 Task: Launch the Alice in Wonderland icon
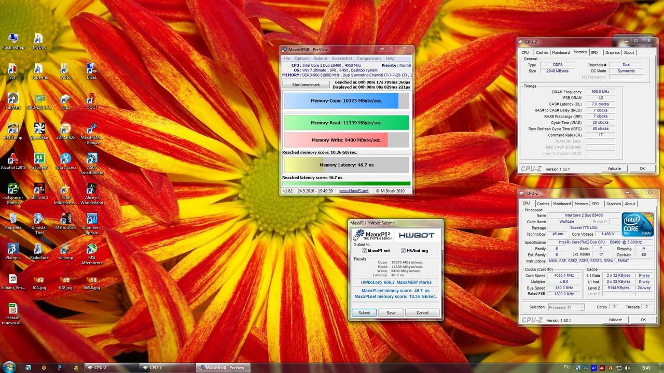click(92, 194)
